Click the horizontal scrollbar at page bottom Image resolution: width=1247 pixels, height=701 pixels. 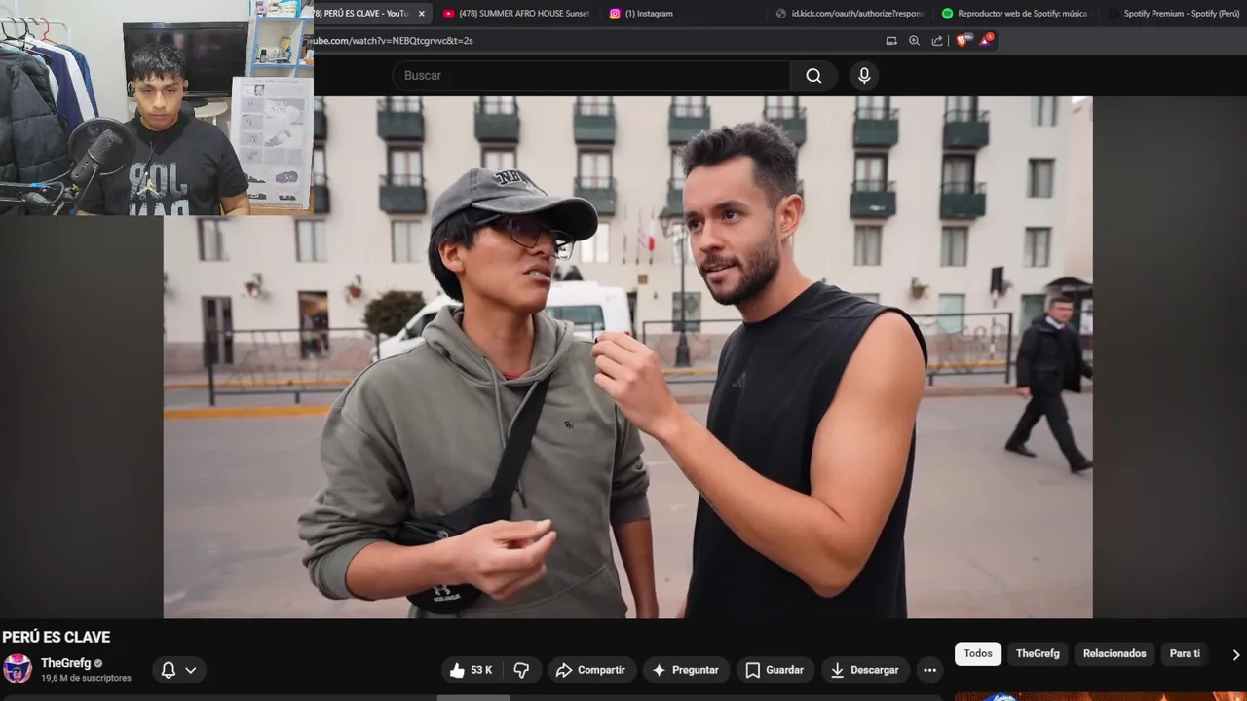[x=473, y=697]
